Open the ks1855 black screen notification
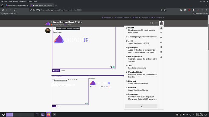The image size is (209, 117). tap(141, 30)
